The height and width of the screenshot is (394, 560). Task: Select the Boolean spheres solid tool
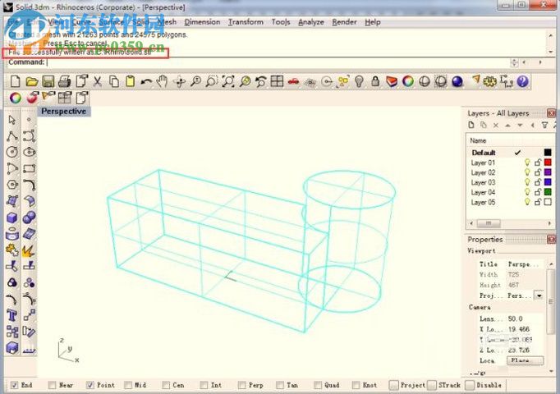[29, 218]
